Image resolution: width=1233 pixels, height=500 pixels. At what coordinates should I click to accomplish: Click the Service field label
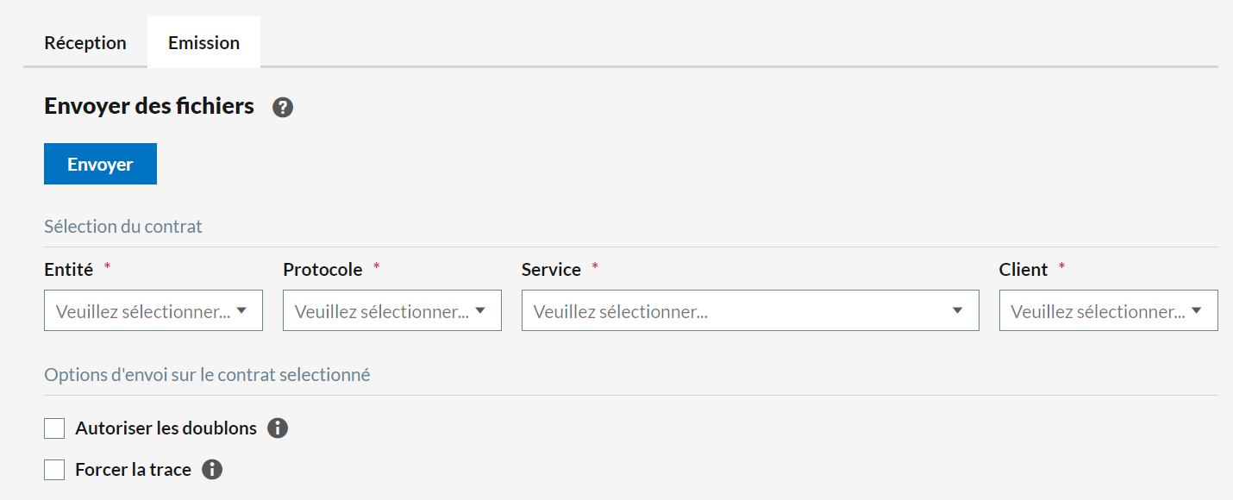[551, 270]
